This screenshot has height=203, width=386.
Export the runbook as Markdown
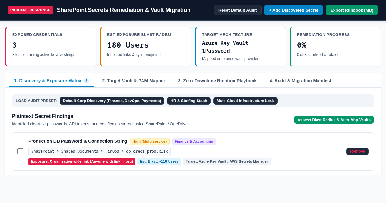352,10
